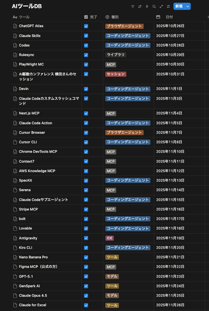This screenshot has height=311, width=209.
Task: Uncheck the 完了 checkbox on the Serena row
Action: [x=86, y=190]
